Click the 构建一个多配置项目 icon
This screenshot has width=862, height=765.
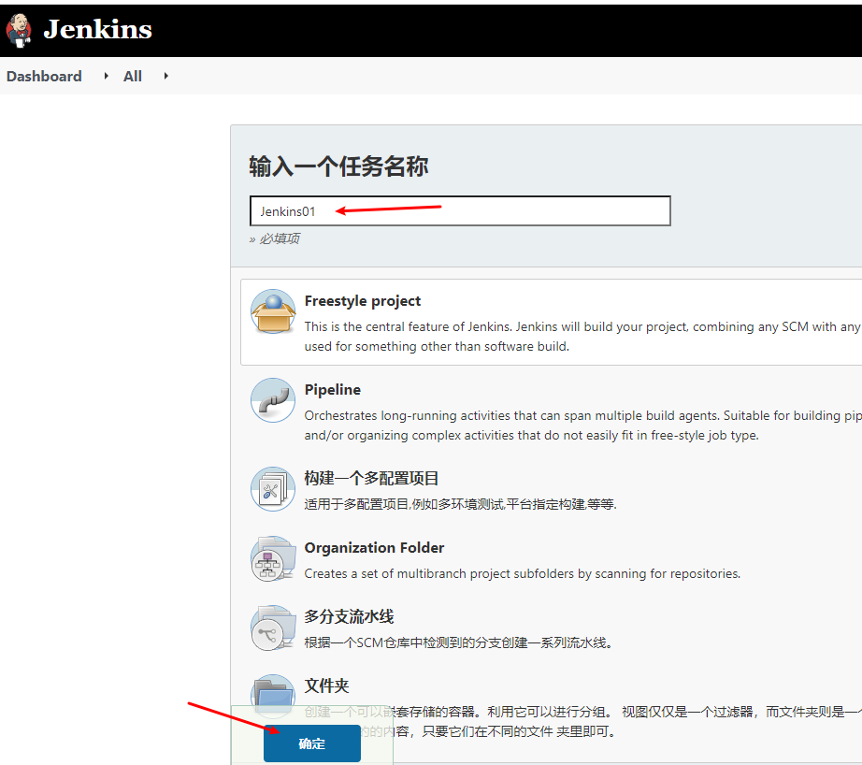272,488
